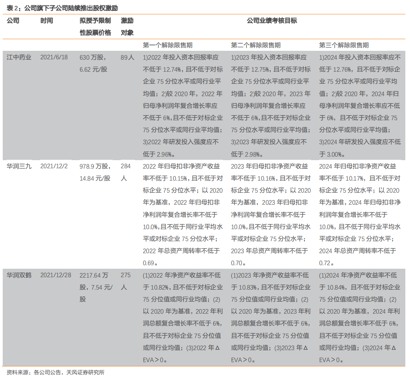Click 华润双鹤 second period target with 10.83%

[271, 318]
